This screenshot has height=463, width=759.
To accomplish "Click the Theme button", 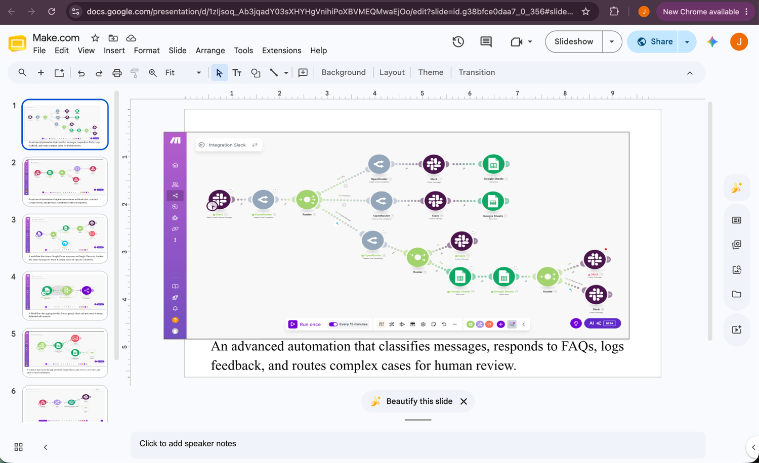I will pos(431,73).
